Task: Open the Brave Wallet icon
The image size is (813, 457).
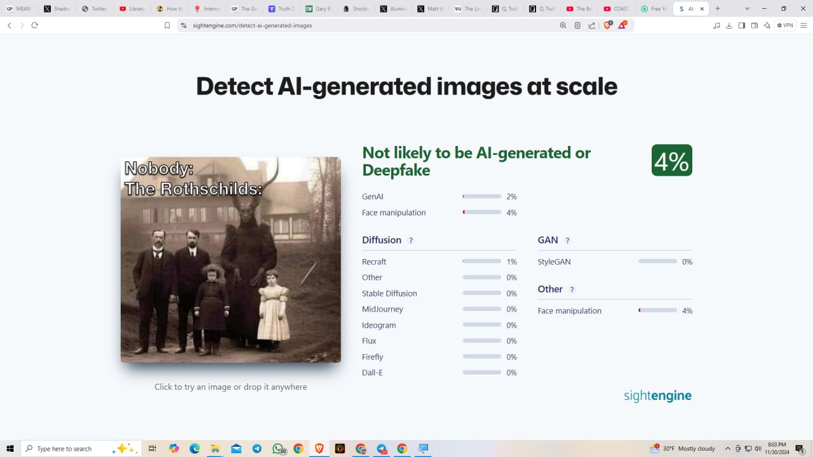Action: (755, 25)
